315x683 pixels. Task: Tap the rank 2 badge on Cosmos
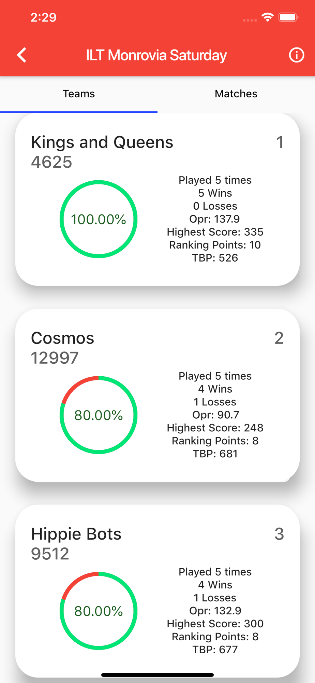click(279, 338)
